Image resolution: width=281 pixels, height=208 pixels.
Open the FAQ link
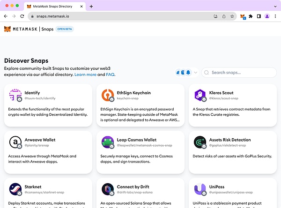110,74
